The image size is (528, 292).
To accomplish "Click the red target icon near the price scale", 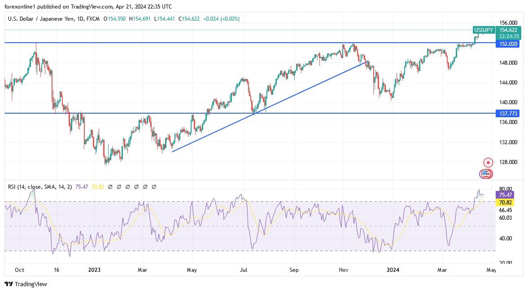I will click(487, 161).
